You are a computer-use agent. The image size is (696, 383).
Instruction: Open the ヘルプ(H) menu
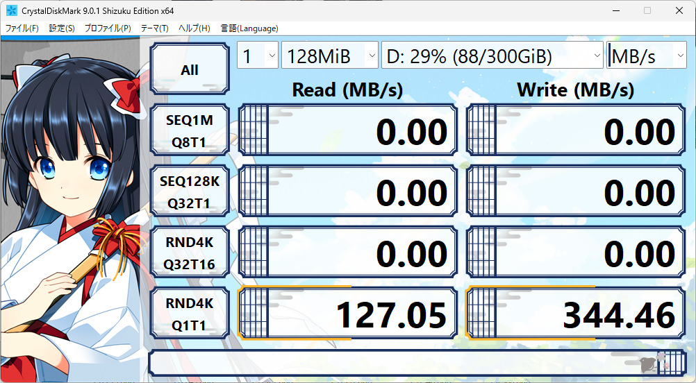click(194, 28)
